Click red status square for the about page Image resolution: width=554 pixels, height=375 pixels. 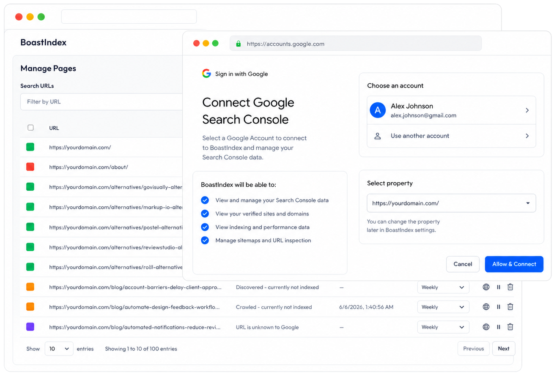pyautogui.click(x=30, y=167)
